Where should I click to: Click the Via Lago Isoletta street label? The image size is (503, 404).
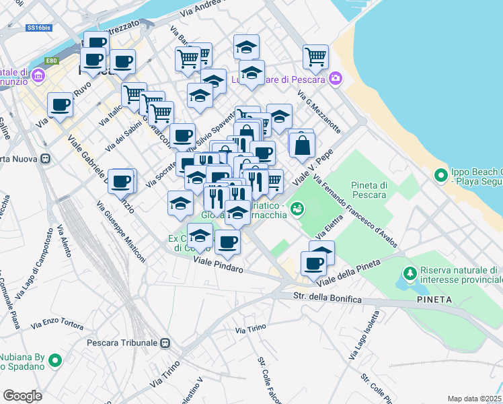(364, 335)
